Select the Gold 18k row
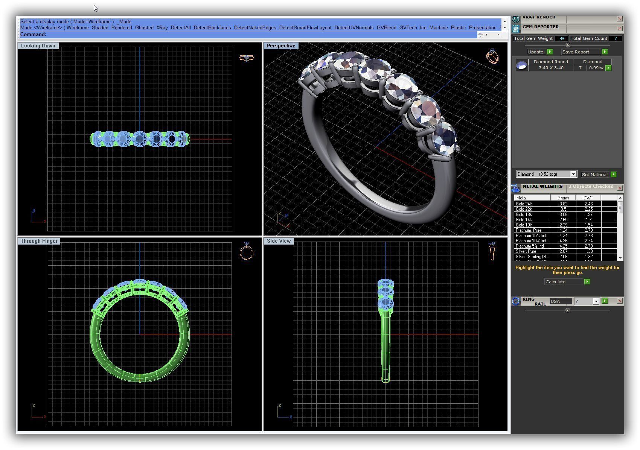 tap(565, 214)
